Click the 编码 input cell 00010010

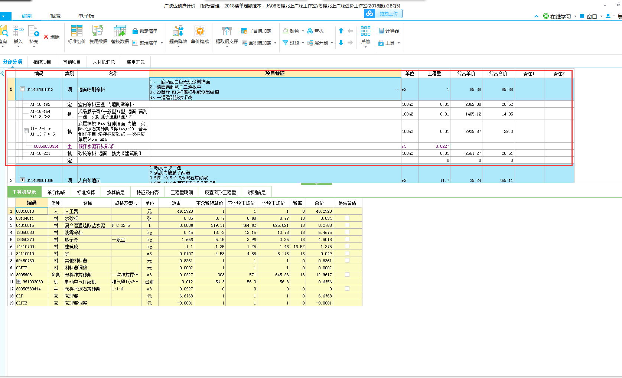[32, 211]
